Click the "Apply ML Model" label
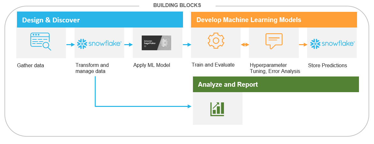This screenshot has height=144, width=374. point(152,65)
